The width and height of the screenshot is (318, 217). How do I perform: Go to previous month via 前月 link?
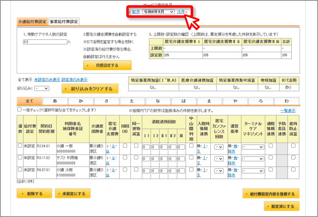[x=136, y=12]
